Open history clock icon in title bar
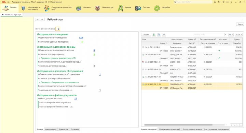This screenshot has width=246, height=133. point(219,2)
